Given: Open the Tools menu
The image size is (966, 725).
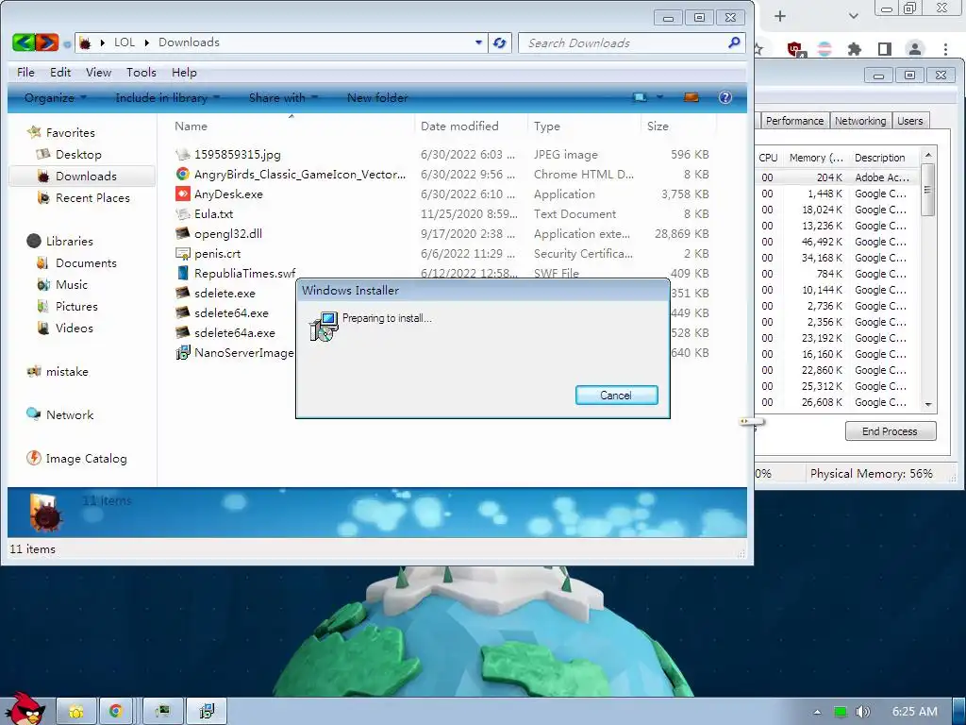Looking at the screenshot, I should point(142,72).
